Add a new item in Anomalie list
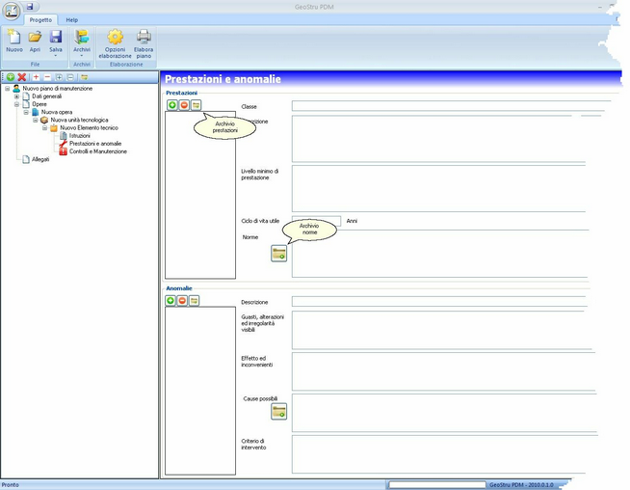 coord(171,301)
